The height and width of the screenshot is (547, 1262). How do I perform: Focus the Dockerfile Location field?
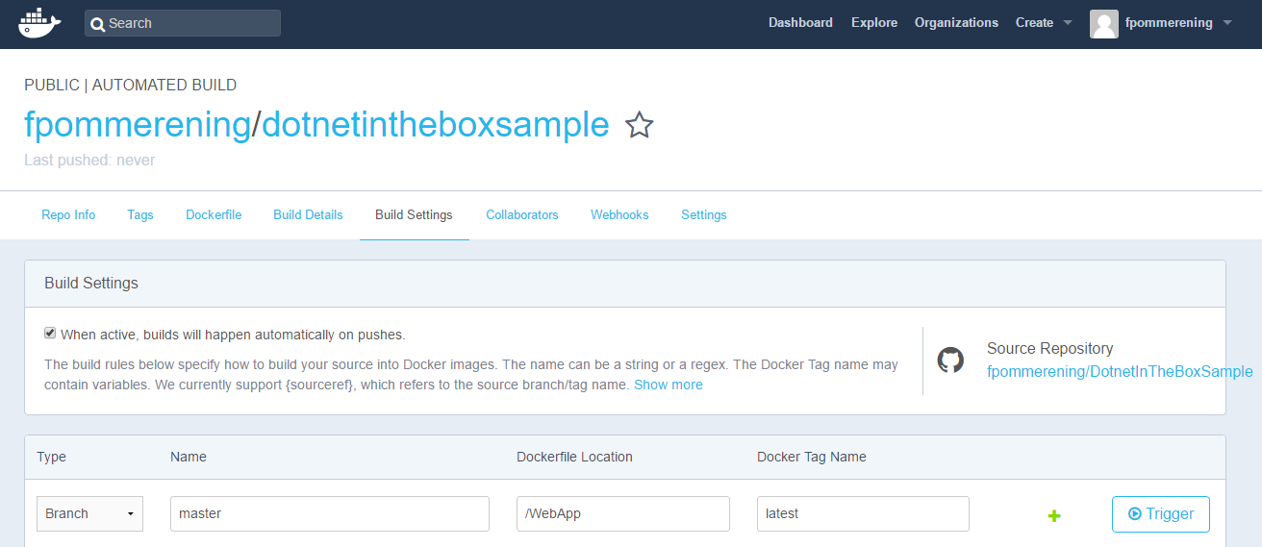click(623, 513)
